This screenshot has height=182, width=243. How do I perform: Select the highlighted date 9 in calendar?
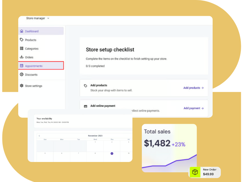(112, 153)
